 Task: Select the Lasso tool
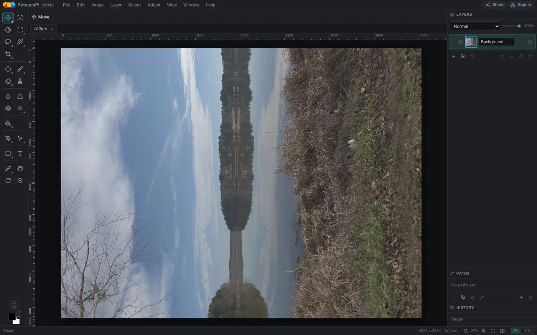click(8, 42)
